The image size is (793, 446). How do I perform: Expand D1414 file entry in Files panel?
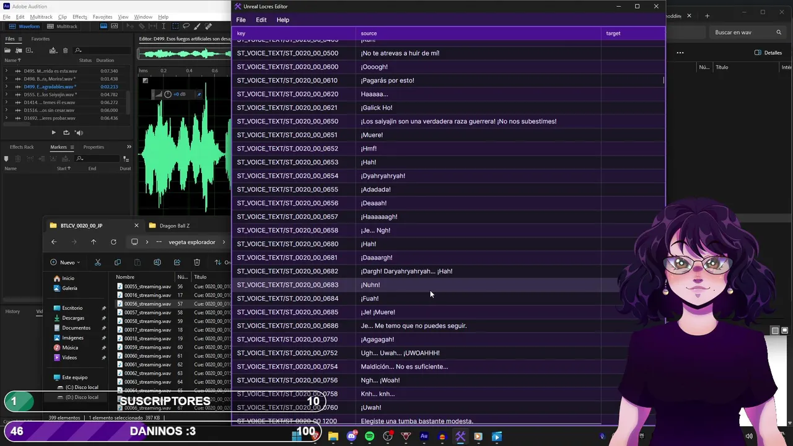[6, 102]
